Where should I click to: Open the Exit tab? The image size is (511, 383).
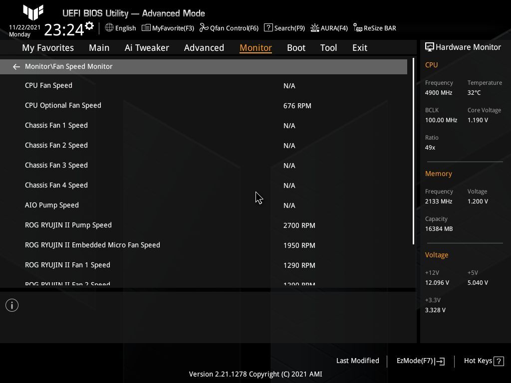360,47
